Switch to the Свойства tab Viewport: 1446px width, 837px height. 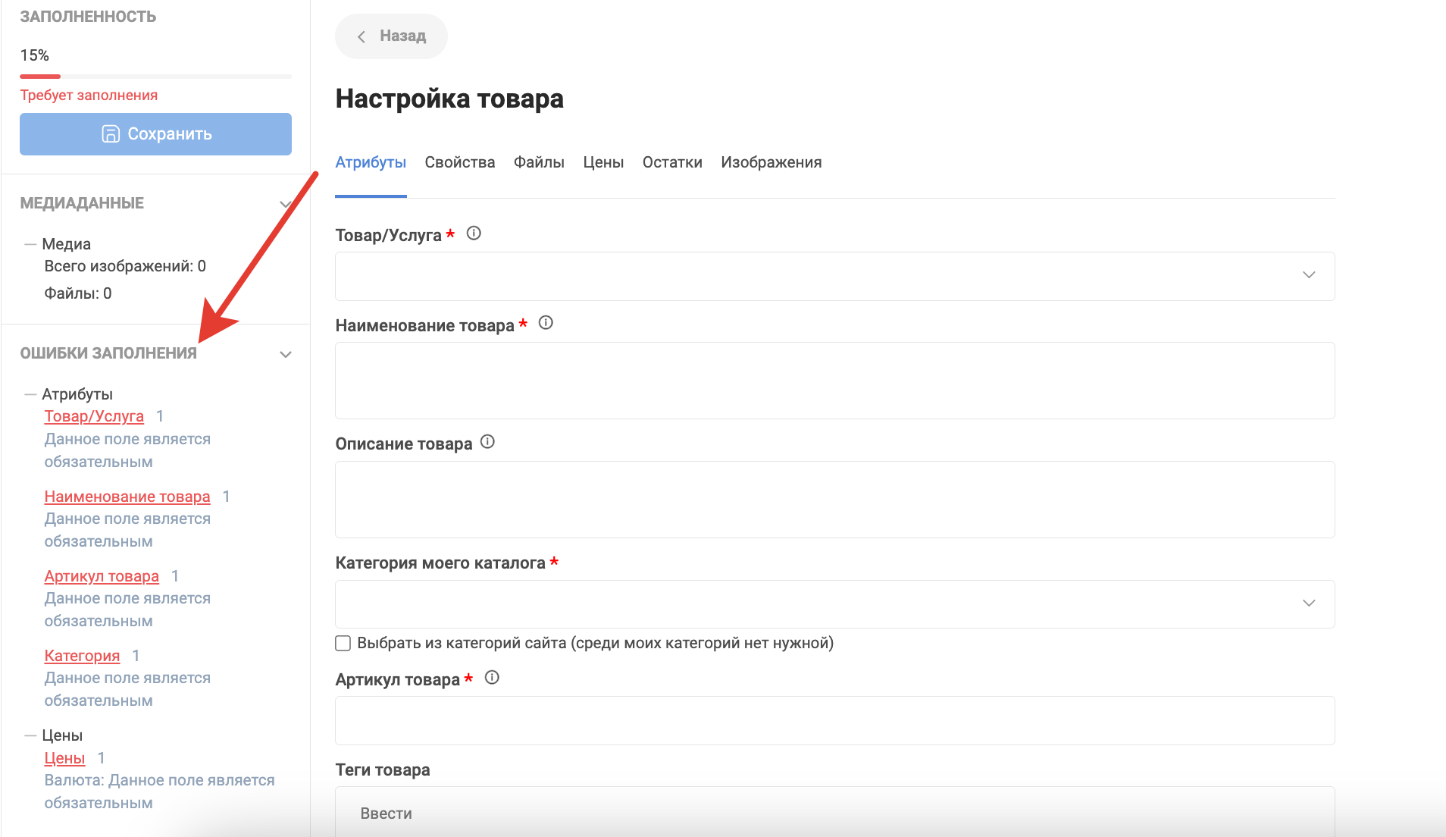point(459,162)
